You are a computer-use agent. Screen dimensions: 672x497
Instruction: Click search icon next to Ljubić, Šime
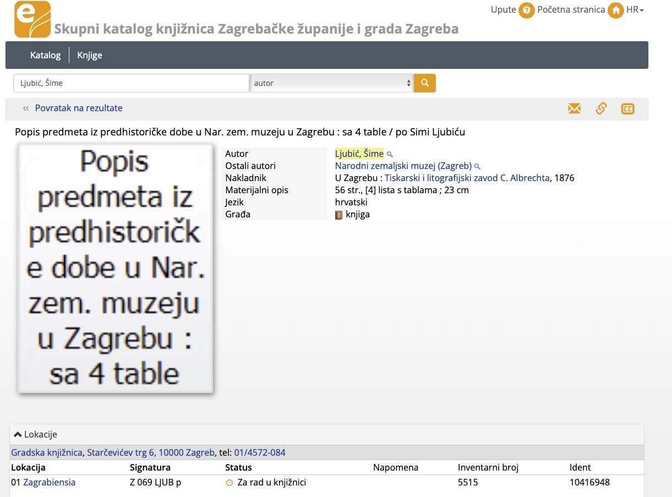click(390, 154)
